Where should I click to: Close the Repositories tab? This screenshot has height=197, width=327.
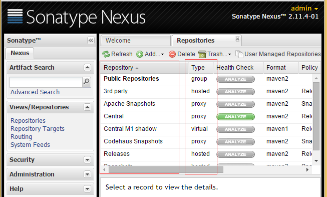coord(237,39)
